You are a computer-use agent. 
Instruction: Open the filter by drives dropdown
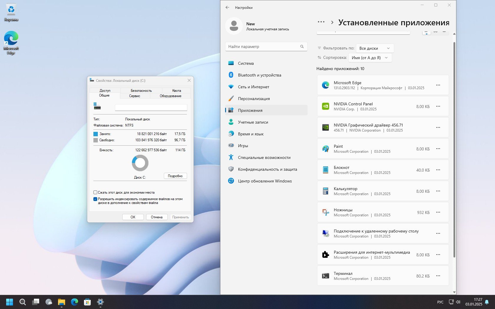click(x=374, y=48)
